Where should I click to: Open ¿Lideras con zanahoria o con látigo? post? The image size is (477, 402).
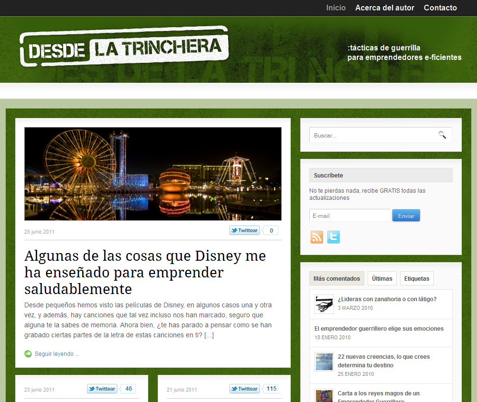click(387, 299)
